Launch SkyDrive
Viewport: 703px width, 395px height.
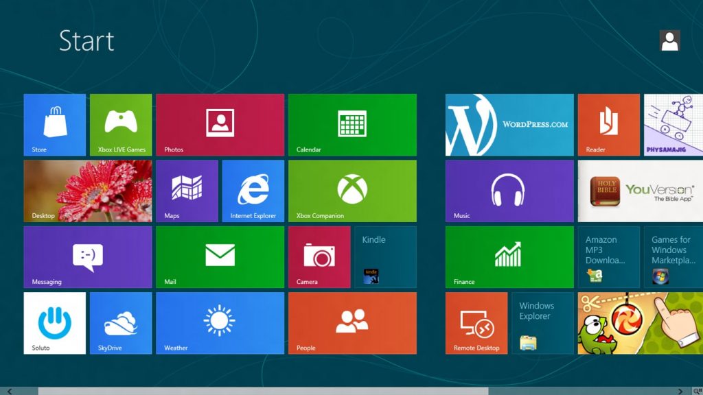click(x=121, y=323)
